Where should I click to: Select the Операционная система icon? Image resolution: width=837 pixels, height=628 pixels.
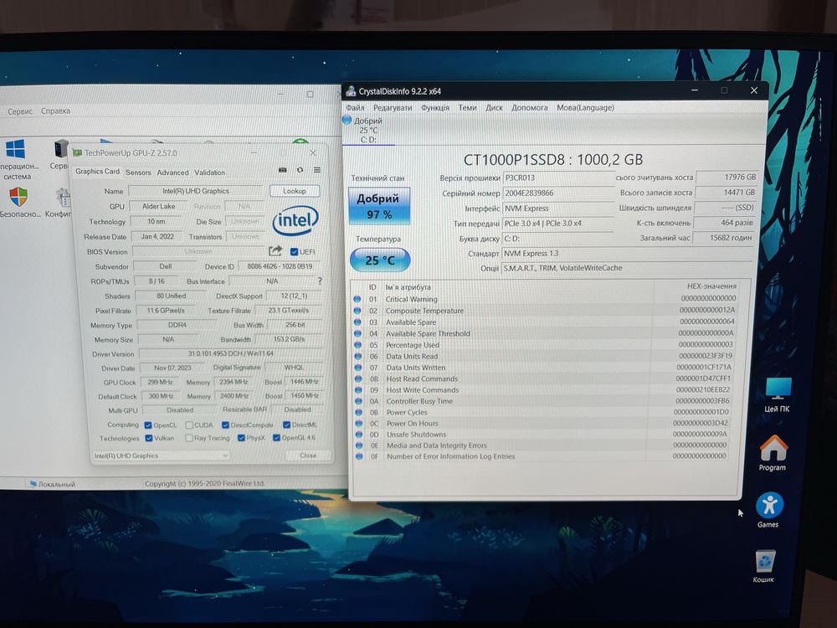[15, 149]
